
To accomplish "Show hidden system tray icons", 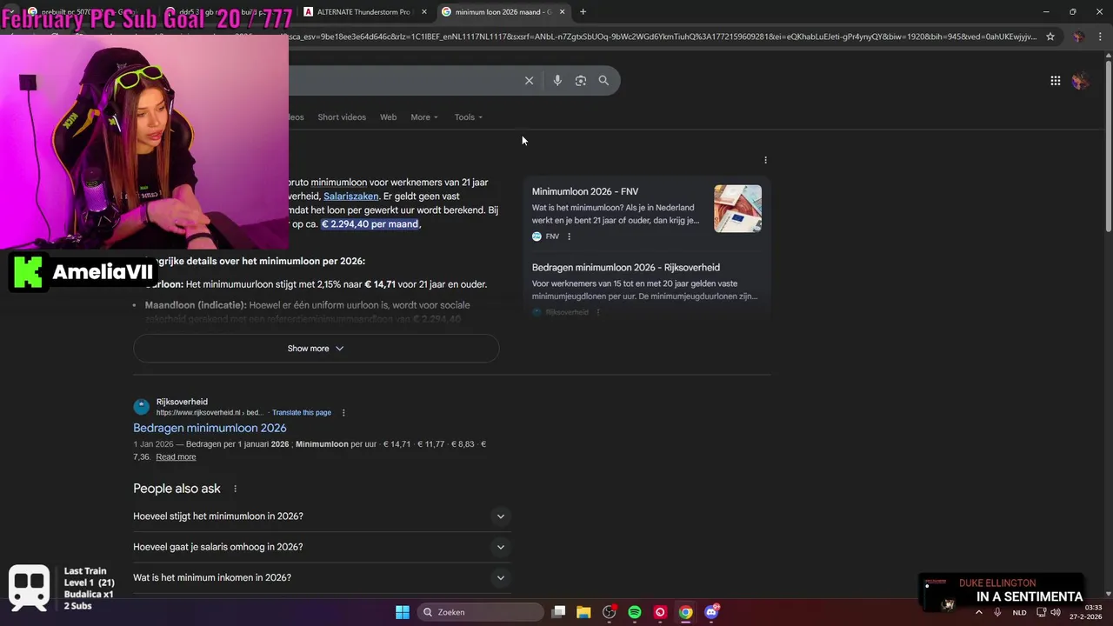I will pyautogui.click(x=978, y=612).
